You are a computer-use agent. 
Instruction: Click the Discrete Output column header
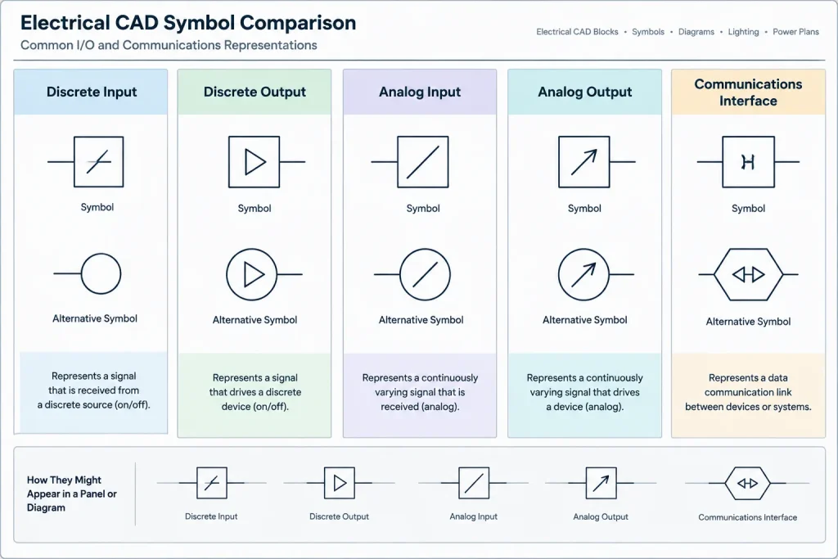point(255,92)
